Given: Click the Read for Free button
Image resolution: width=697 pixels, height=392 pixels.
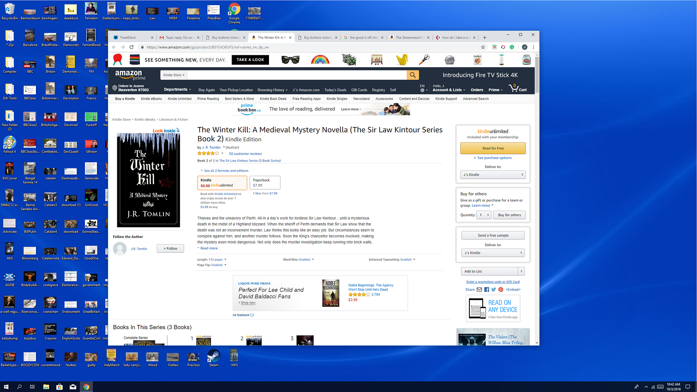Looking at the screenshot, I should click(x=493, y=148).
